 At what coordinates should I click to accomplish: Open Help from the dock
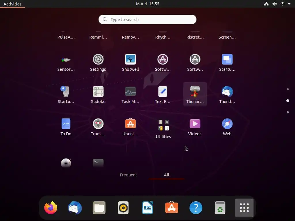(x=196, y=208)
